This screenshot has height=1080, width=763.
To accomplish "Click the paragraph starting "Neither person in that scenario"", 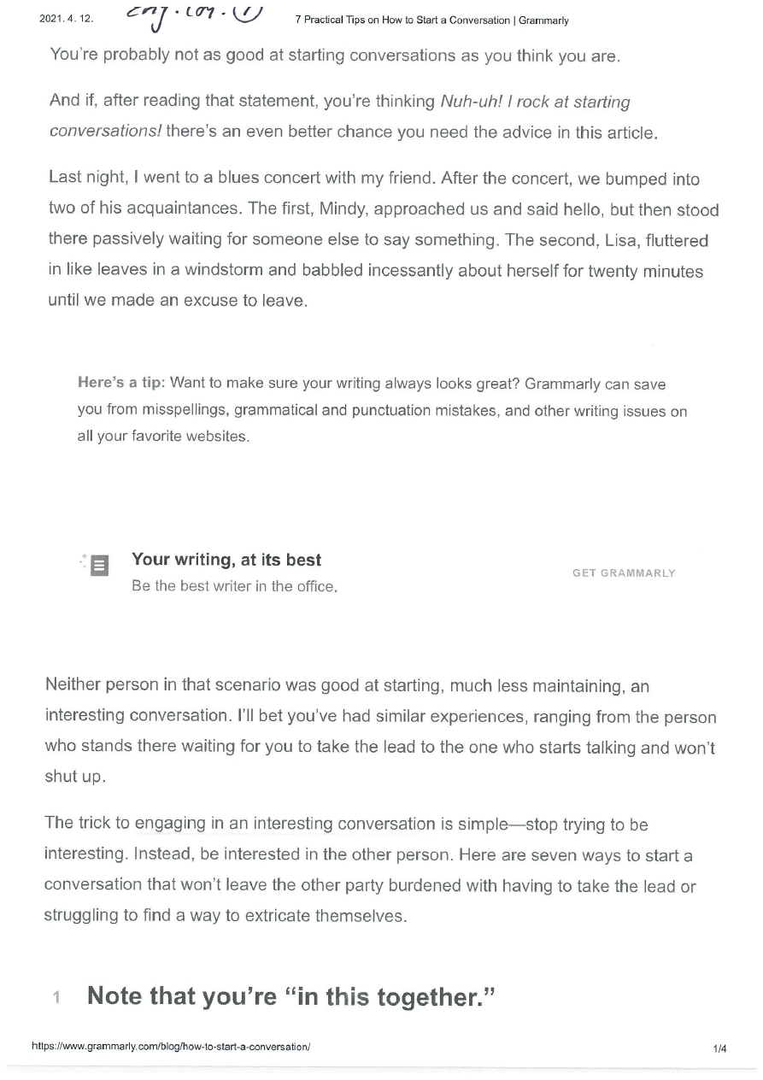I will [x=381, y=731].
